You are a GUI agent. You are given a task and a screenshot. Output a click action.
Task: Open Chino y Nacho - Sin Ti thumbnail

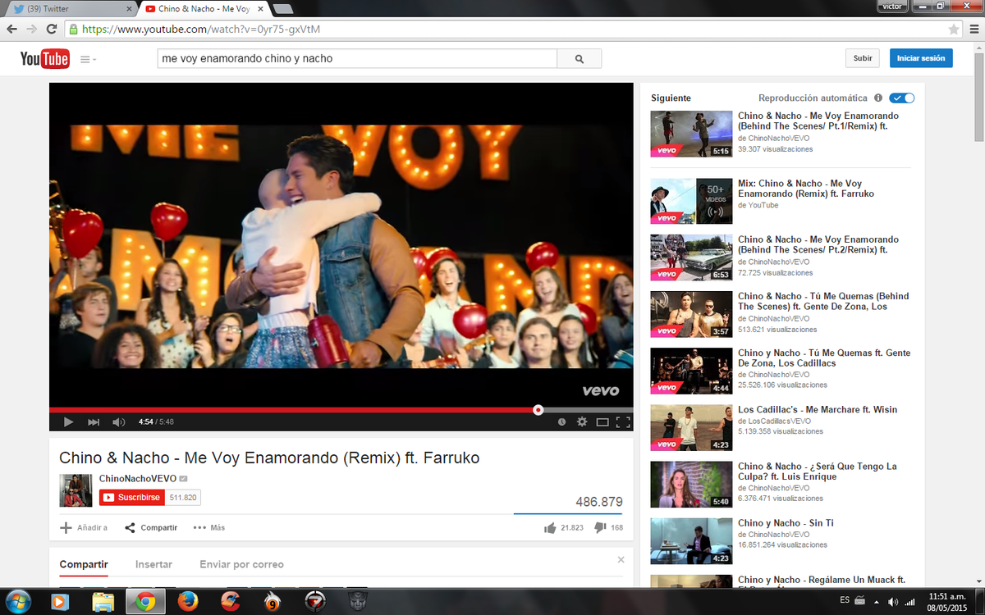tap(691, 540)
